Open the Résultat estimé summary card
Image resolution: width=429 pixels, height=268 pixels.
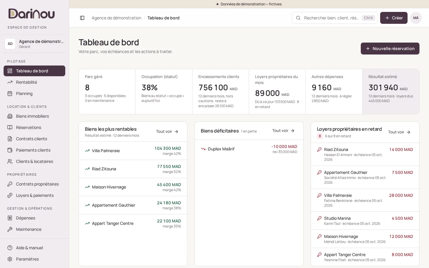coord(391,91)
